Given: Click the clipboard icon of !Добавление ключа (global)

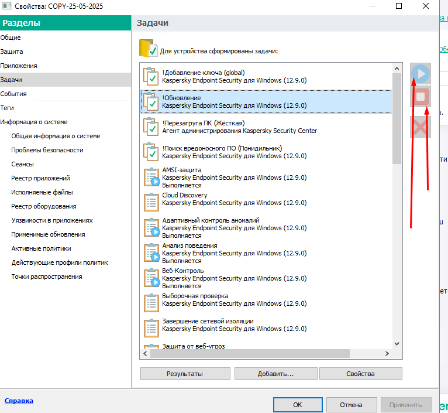Looking at the screenshot, I should (151, 76).
